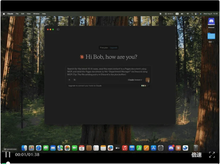Click inside the prompt text input field

[x=108, y=71]
